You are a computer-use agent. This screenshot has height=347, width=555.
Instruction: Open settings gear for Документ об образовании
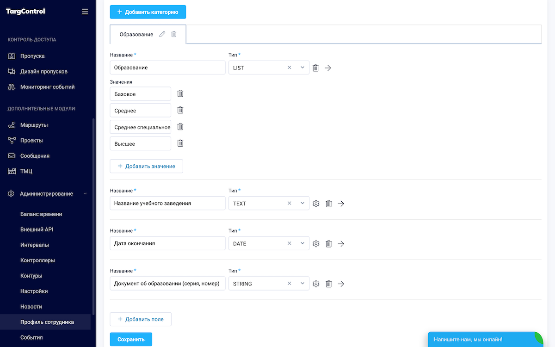(316, 284)
